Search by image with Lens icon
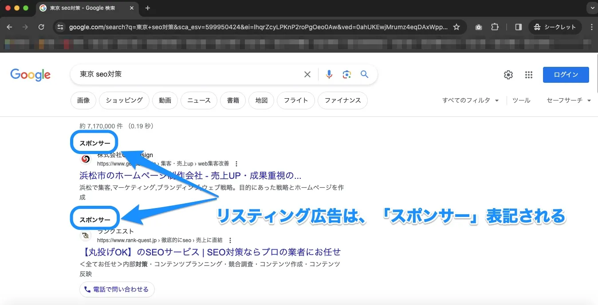Screen dimensions: 598x305 click(x=347, y=74)
